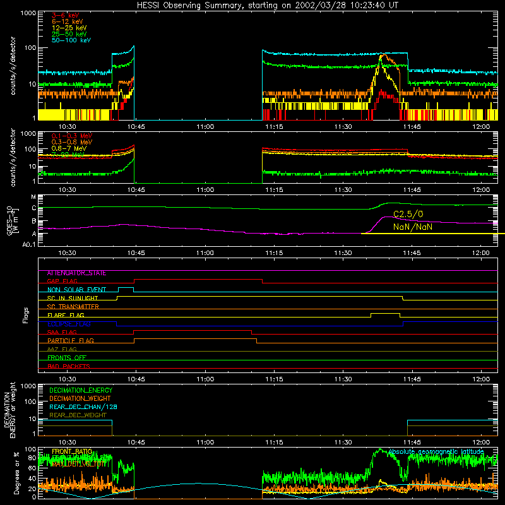
Task: Click the FLARE_FLAG label
Action: (x=66, y=315)
